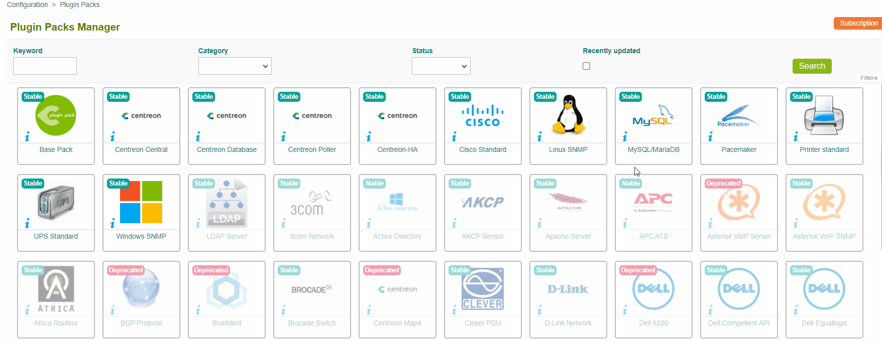Viewport: 882px width, 341px height.
Task: Select the Linux SNMP penguin icon
Action: pyautogui.click(x=569, y=115)
